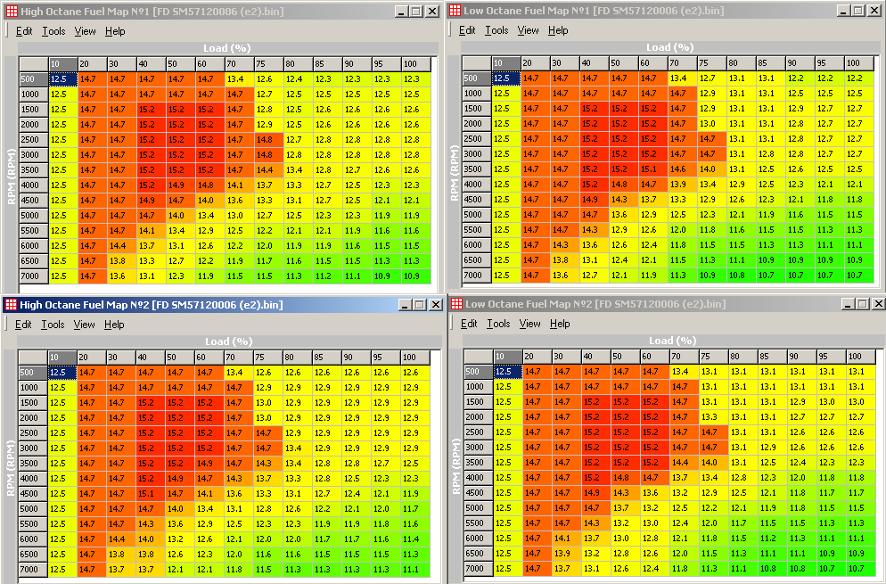Click the High Octane Fuel Map №2 title icon
The image size is (886, 584).
[x=11, y=305]
